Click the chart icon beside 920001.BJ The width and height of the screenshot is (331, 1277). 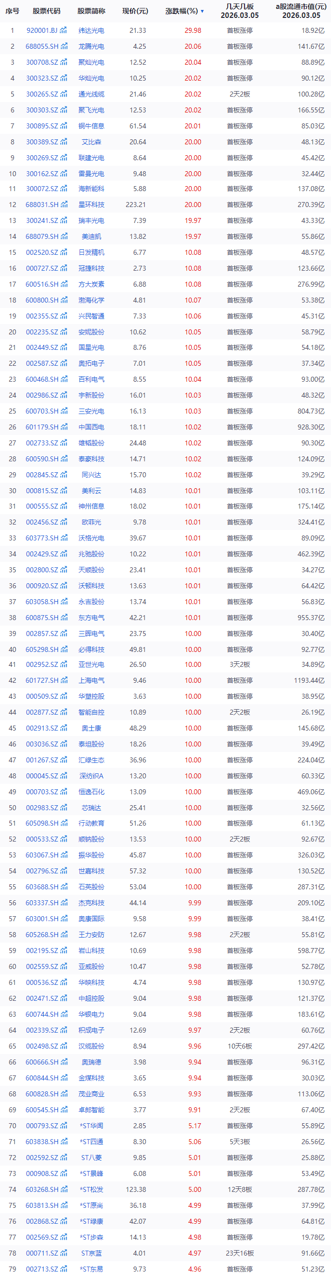pos(64,30)
